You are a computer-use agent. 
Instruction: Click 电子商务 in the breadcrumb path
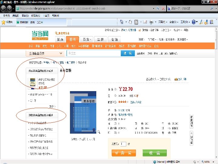[71, 63]
